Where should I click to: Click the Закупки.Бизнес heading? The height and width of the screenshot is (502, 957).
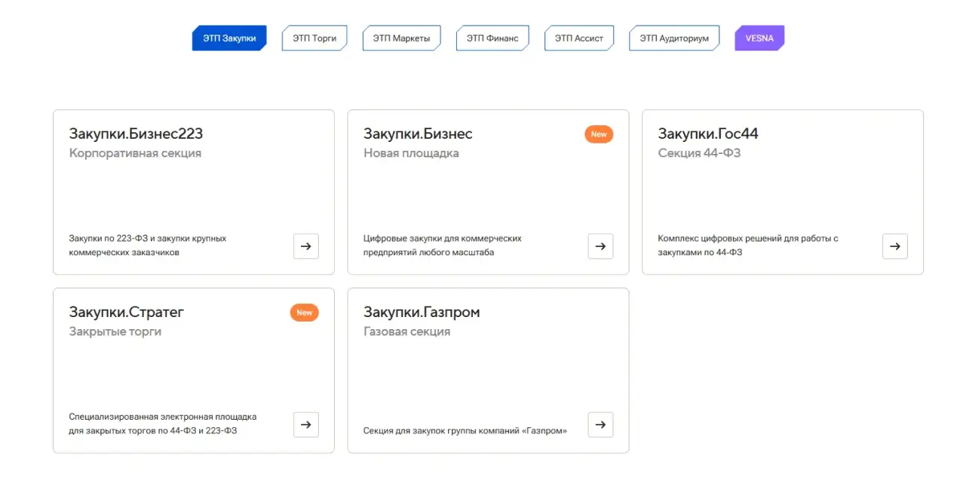(418, 134)
